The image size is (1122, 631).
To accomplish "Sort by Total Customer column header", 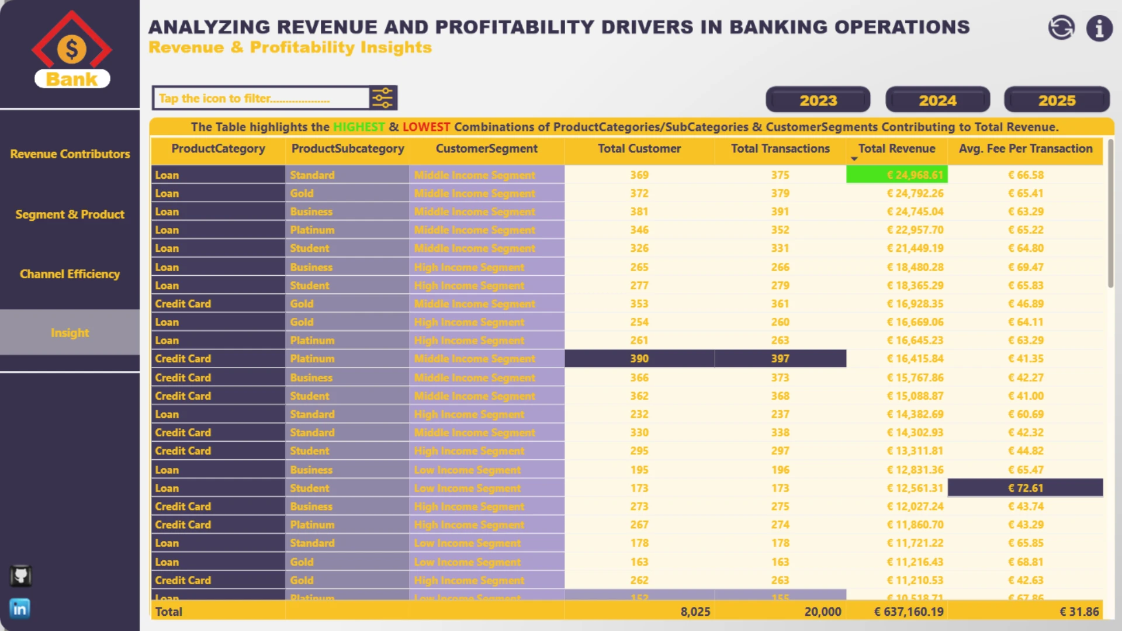I will tap(639, 148).
